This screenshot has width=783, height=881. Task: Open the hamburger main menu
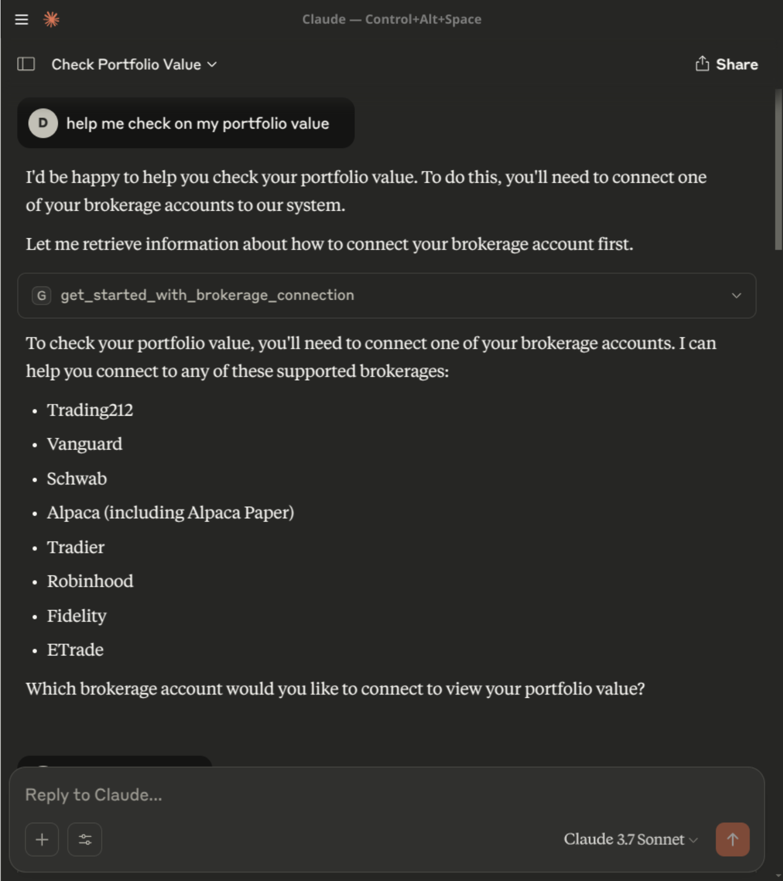[x=22, y=20]
